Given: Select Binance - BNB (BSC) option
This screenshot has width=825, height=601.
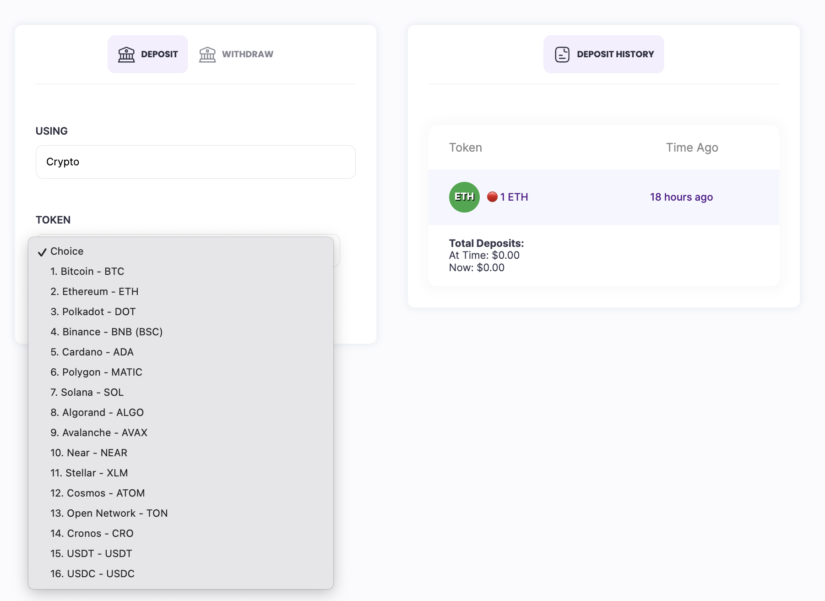Looking at the screenshot, I should pyautogui.click(x=107, y=332).
